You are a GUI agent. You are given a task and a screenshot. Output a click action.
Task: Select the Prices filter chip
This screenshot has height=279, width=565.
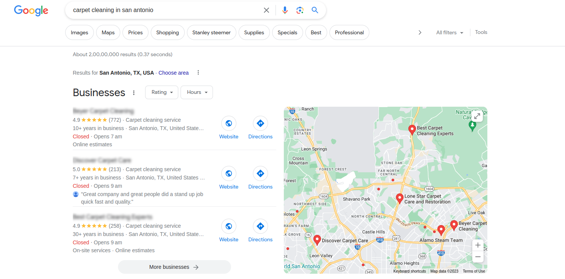135,32
